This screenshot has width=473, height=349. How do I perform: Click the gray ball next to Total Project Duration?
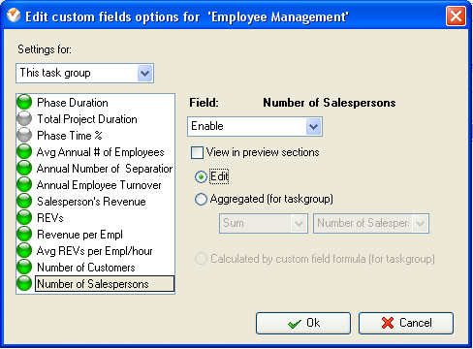(24, 118)
